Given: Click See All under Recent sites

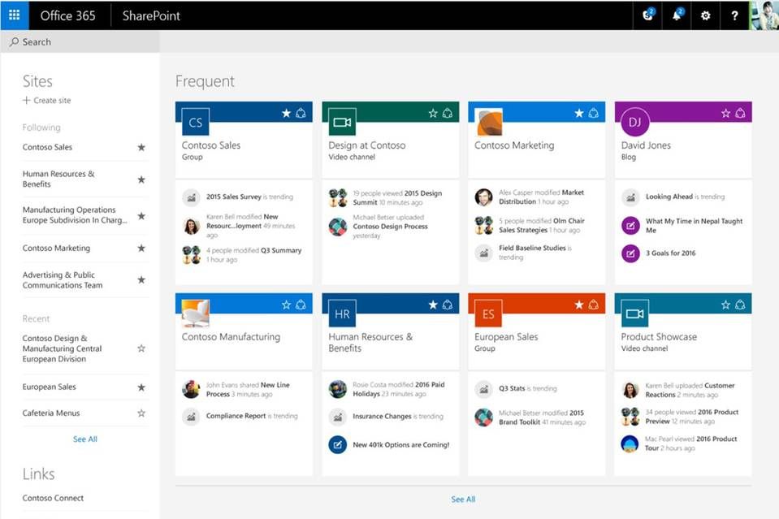Looking at the screenshot, I should coord(85,439).
